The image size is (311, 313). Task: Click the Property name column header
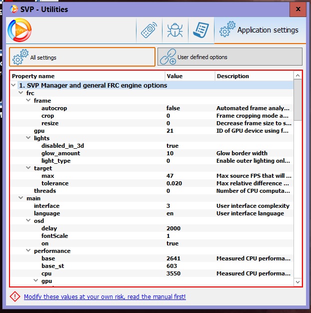(87, 76)
